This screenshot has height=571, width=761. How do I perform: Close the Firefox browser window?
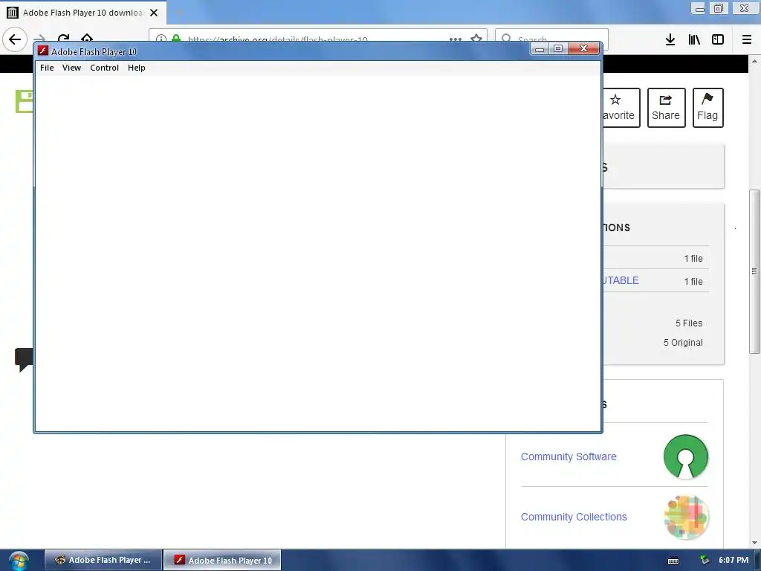click(x=744, y=8)
